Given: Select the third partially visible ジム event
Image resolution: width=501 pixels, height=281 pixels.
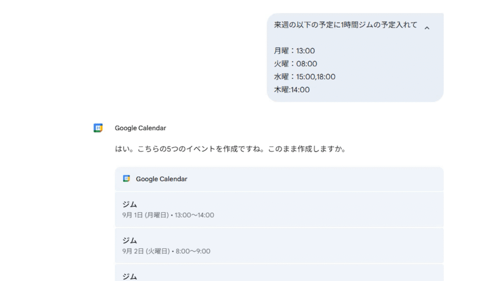Looking at the screenshot, I should click(x=130, y=276).
